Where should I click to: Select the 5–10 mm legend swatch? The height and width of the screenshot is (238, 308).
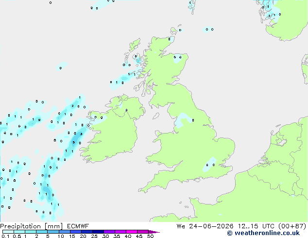tap(53, 232)
